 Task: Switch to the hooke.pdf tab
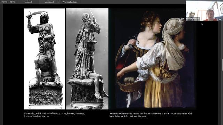click(28, 2)
